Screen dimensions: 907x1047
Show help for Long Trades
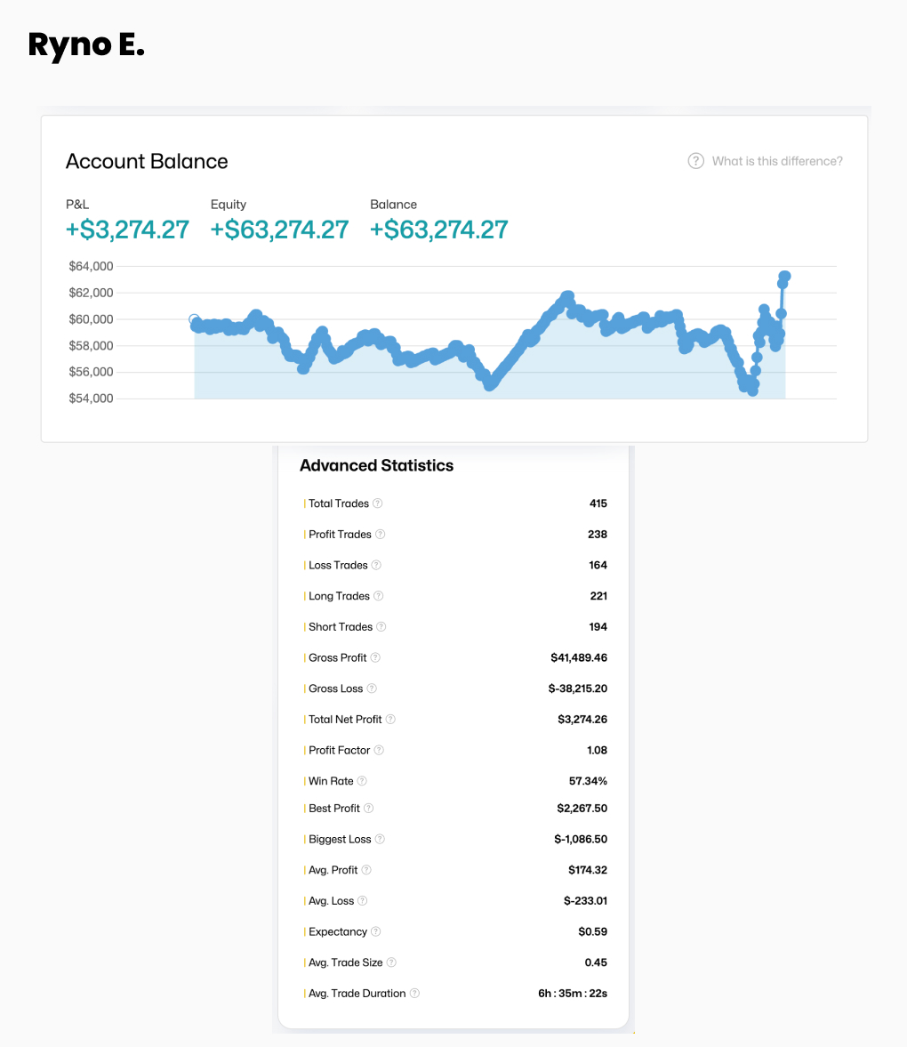pos(379,596)
